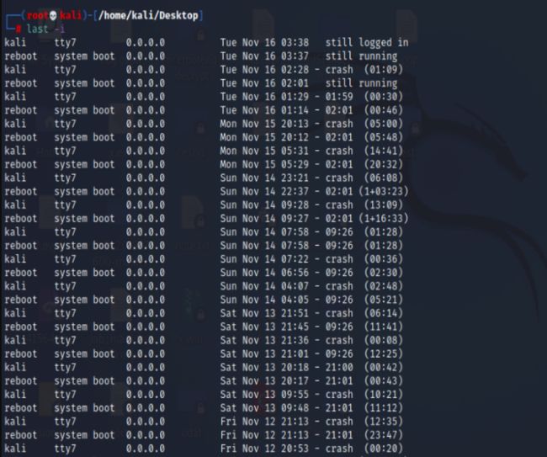Viewport: 547px width, 457px height.
Task: Click the '(00:42)' session duration
Action: (x=384, y=368)
